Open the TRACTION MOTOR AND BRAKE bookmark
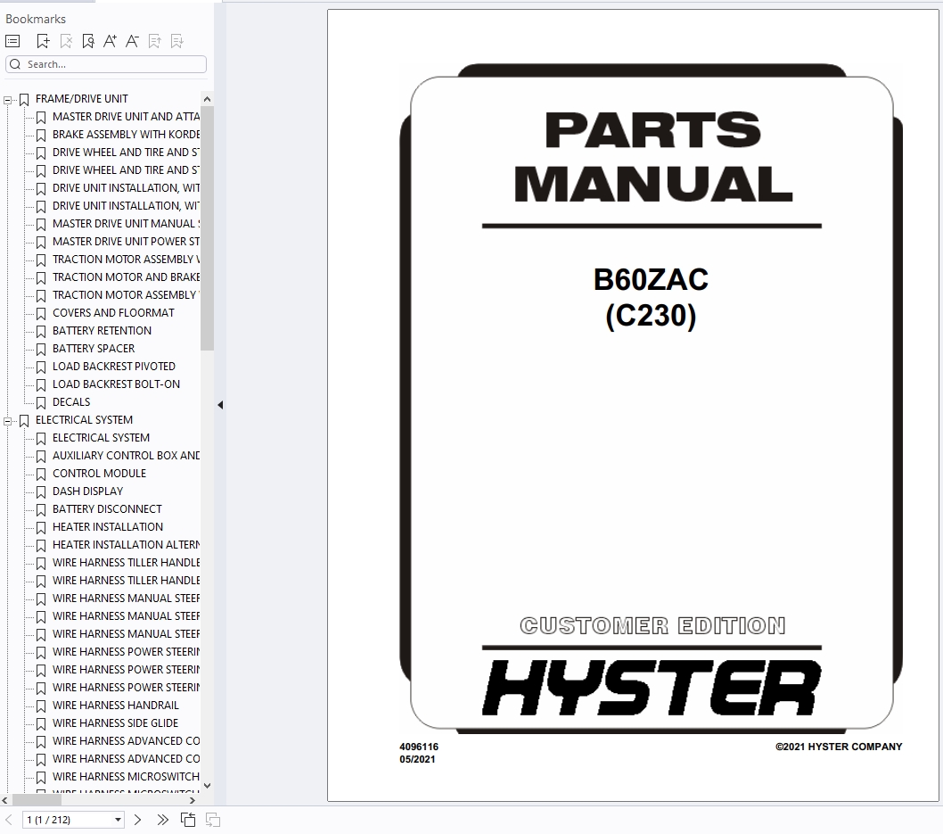The width and height of the screenshot is (943, 834). click(126, 277)
